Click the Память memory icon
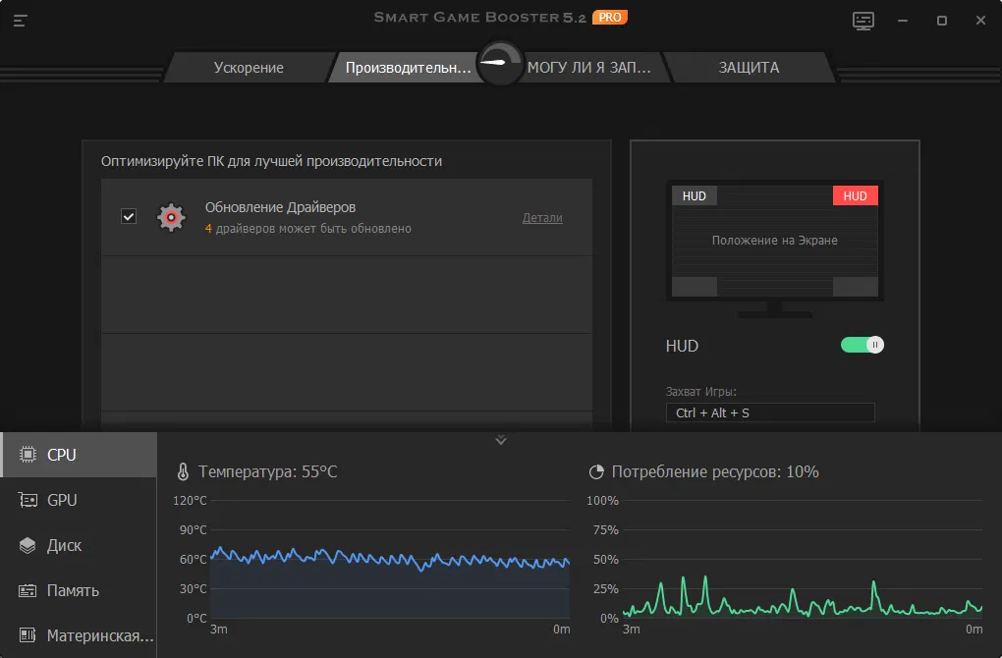1002x658 pixels. [28, 590]
